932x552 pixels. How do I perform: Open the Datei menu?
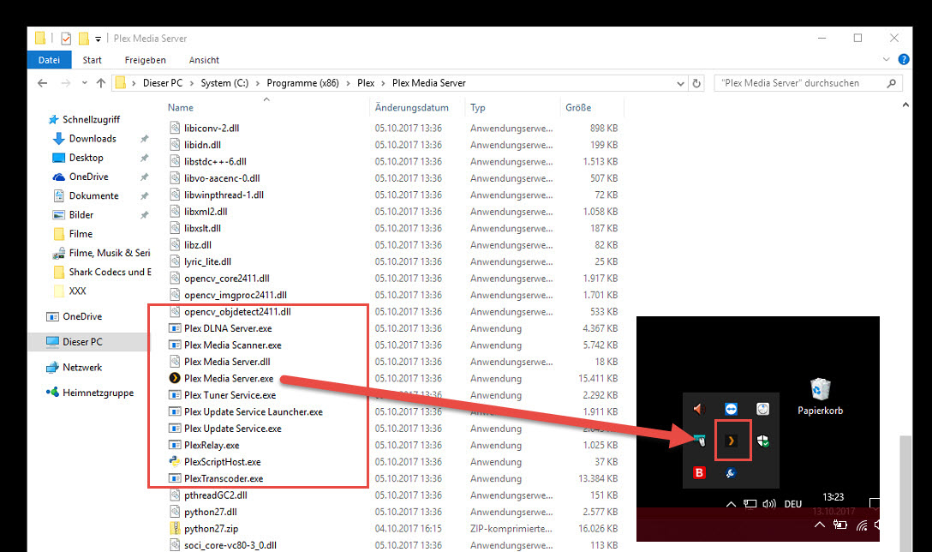tap(50, 60)
